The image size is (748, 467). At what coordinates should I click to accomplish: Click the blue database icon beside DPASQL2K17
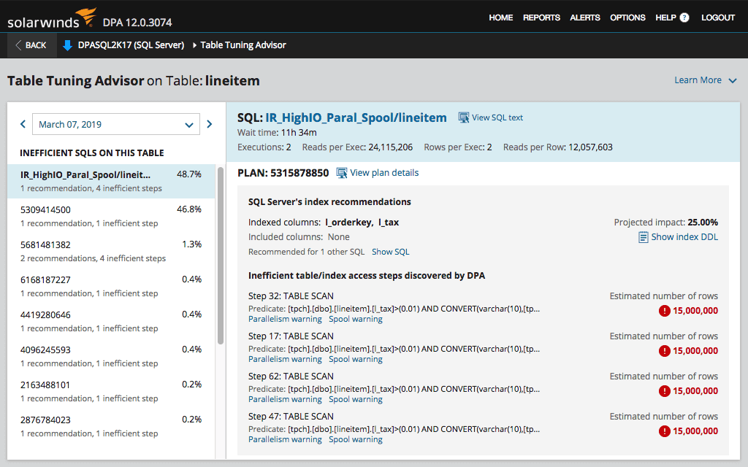click(x=67, y=45)
